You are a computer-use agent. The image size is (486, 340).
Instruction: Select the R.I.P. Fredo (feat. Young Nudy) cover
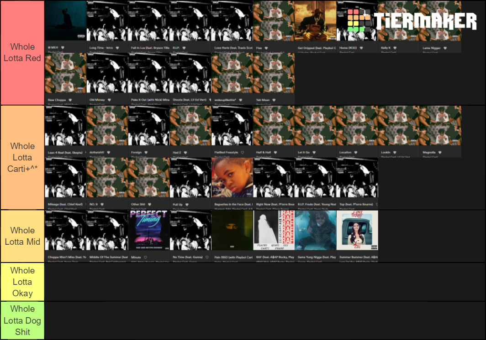(x=316, y=178)
